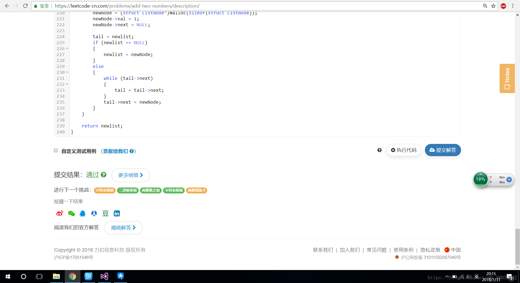Open the Windows Start menu
Screen dimensions: 520x283
click(x=8, y=277)
